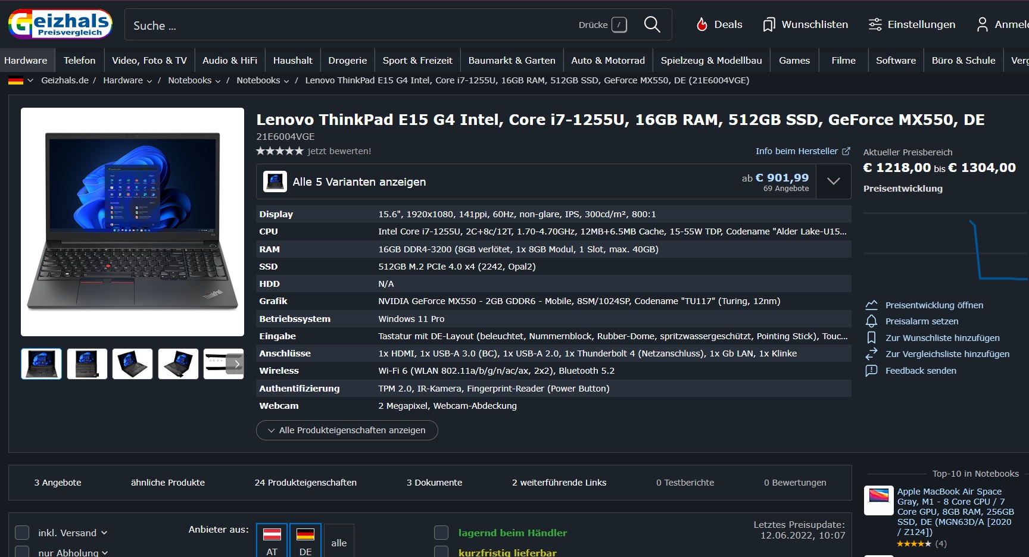This screenshot has width=1029, height=557.
Task: Click the Preisentwicklung öffnen chart icon
Action: point(871,305)
